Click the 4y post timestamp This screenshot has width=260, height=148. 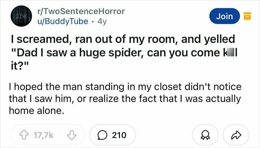[x=102, y=21]
